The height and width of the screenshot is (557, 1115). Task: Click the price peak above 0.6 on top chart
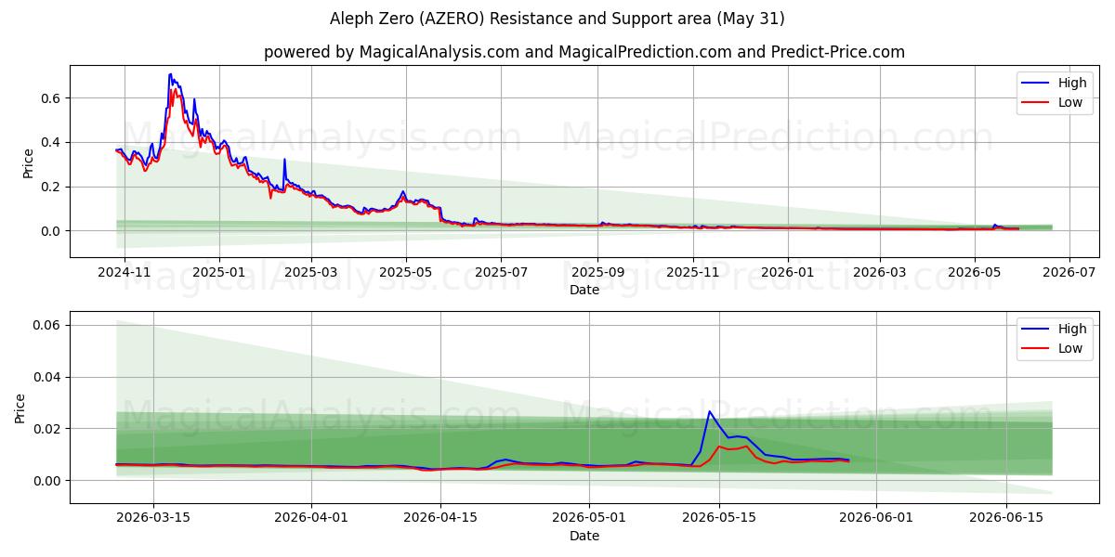click(170, 74)
